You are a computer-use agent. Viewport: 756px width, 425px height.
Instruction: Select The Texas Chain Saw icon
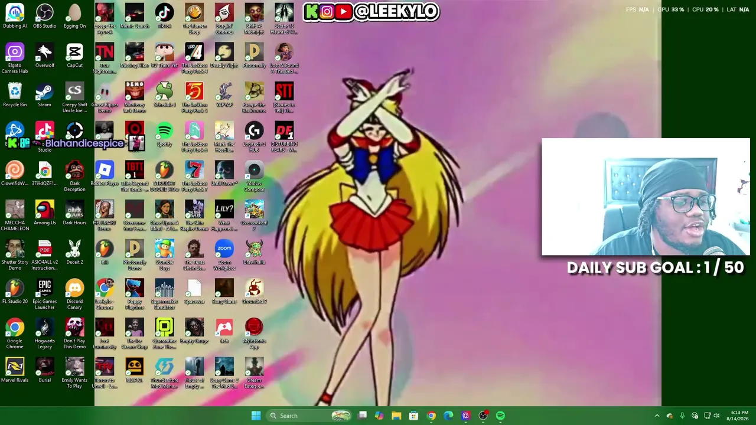194,255
